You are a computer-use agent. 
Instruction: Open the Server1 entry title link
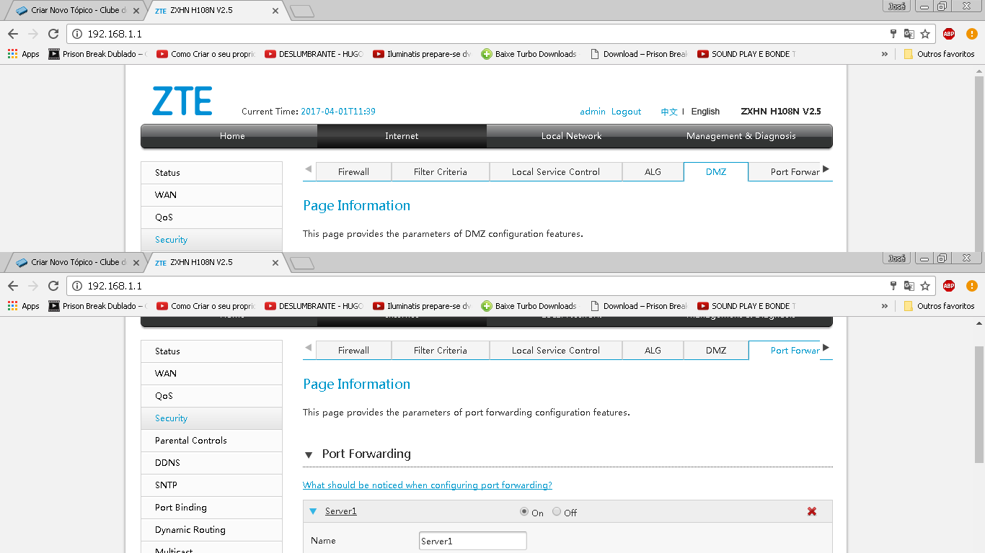pos(341,511)
